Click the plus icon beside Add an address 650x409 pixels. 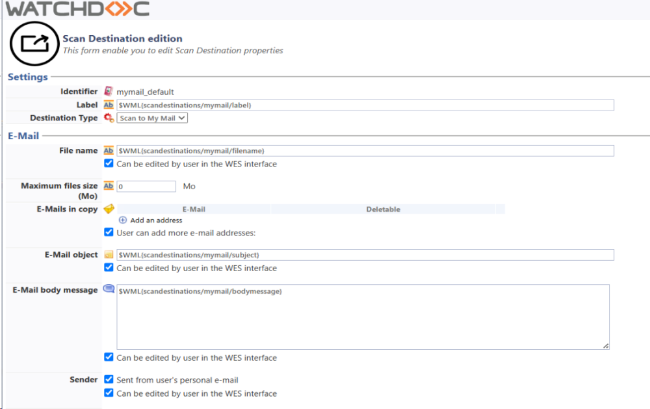[123, 220]
